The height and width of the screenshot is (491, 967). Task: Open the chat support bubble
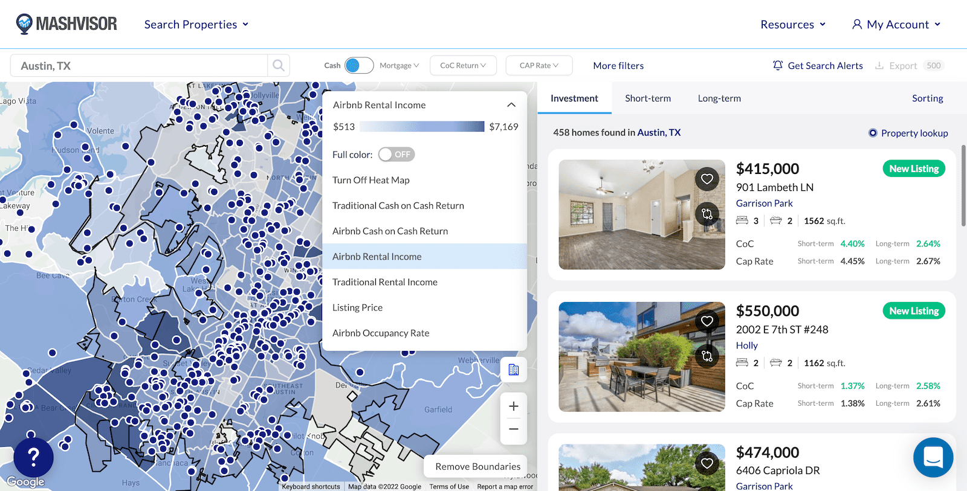[x=933, y=457]
